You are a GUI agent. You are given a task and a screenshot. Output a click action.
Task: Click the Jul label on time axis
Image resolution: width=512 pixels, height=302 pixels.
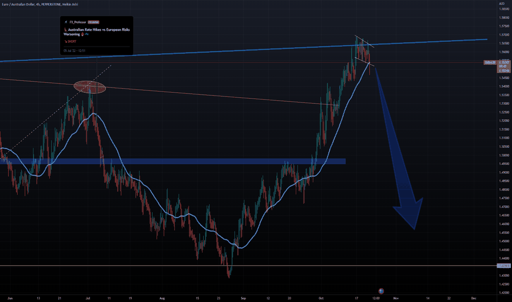pyautogui.click(x=88, y=298)
